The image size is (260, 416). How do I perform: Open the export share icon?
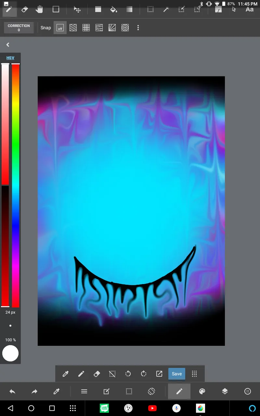[159, 374]
